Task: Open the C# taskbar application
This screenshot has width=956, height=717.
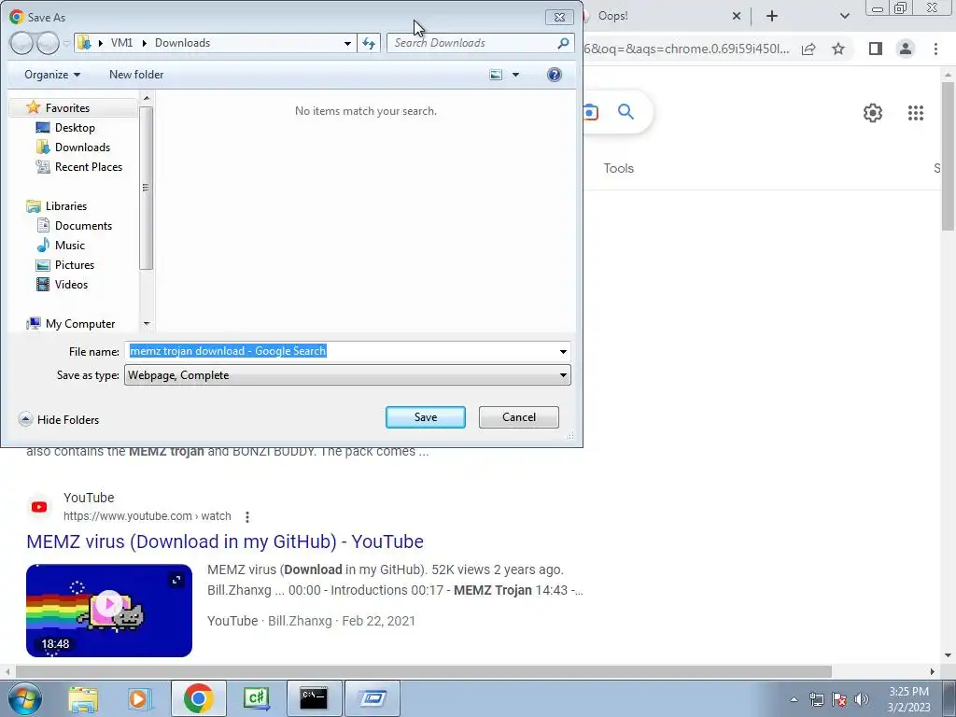Action: click(x=257, y=698)
